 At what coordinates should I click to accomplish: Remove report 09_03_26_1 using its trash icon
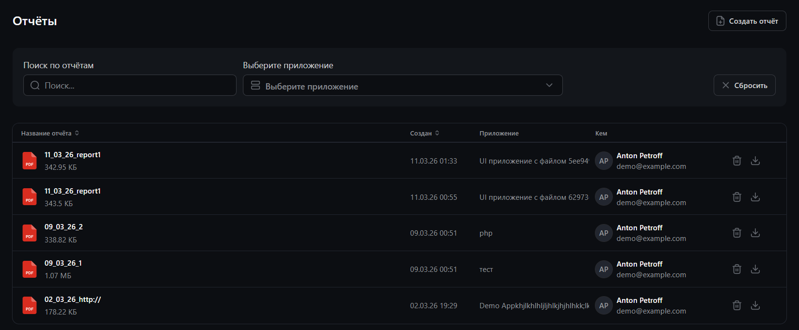pyautogui.click(x=736, y=269)
